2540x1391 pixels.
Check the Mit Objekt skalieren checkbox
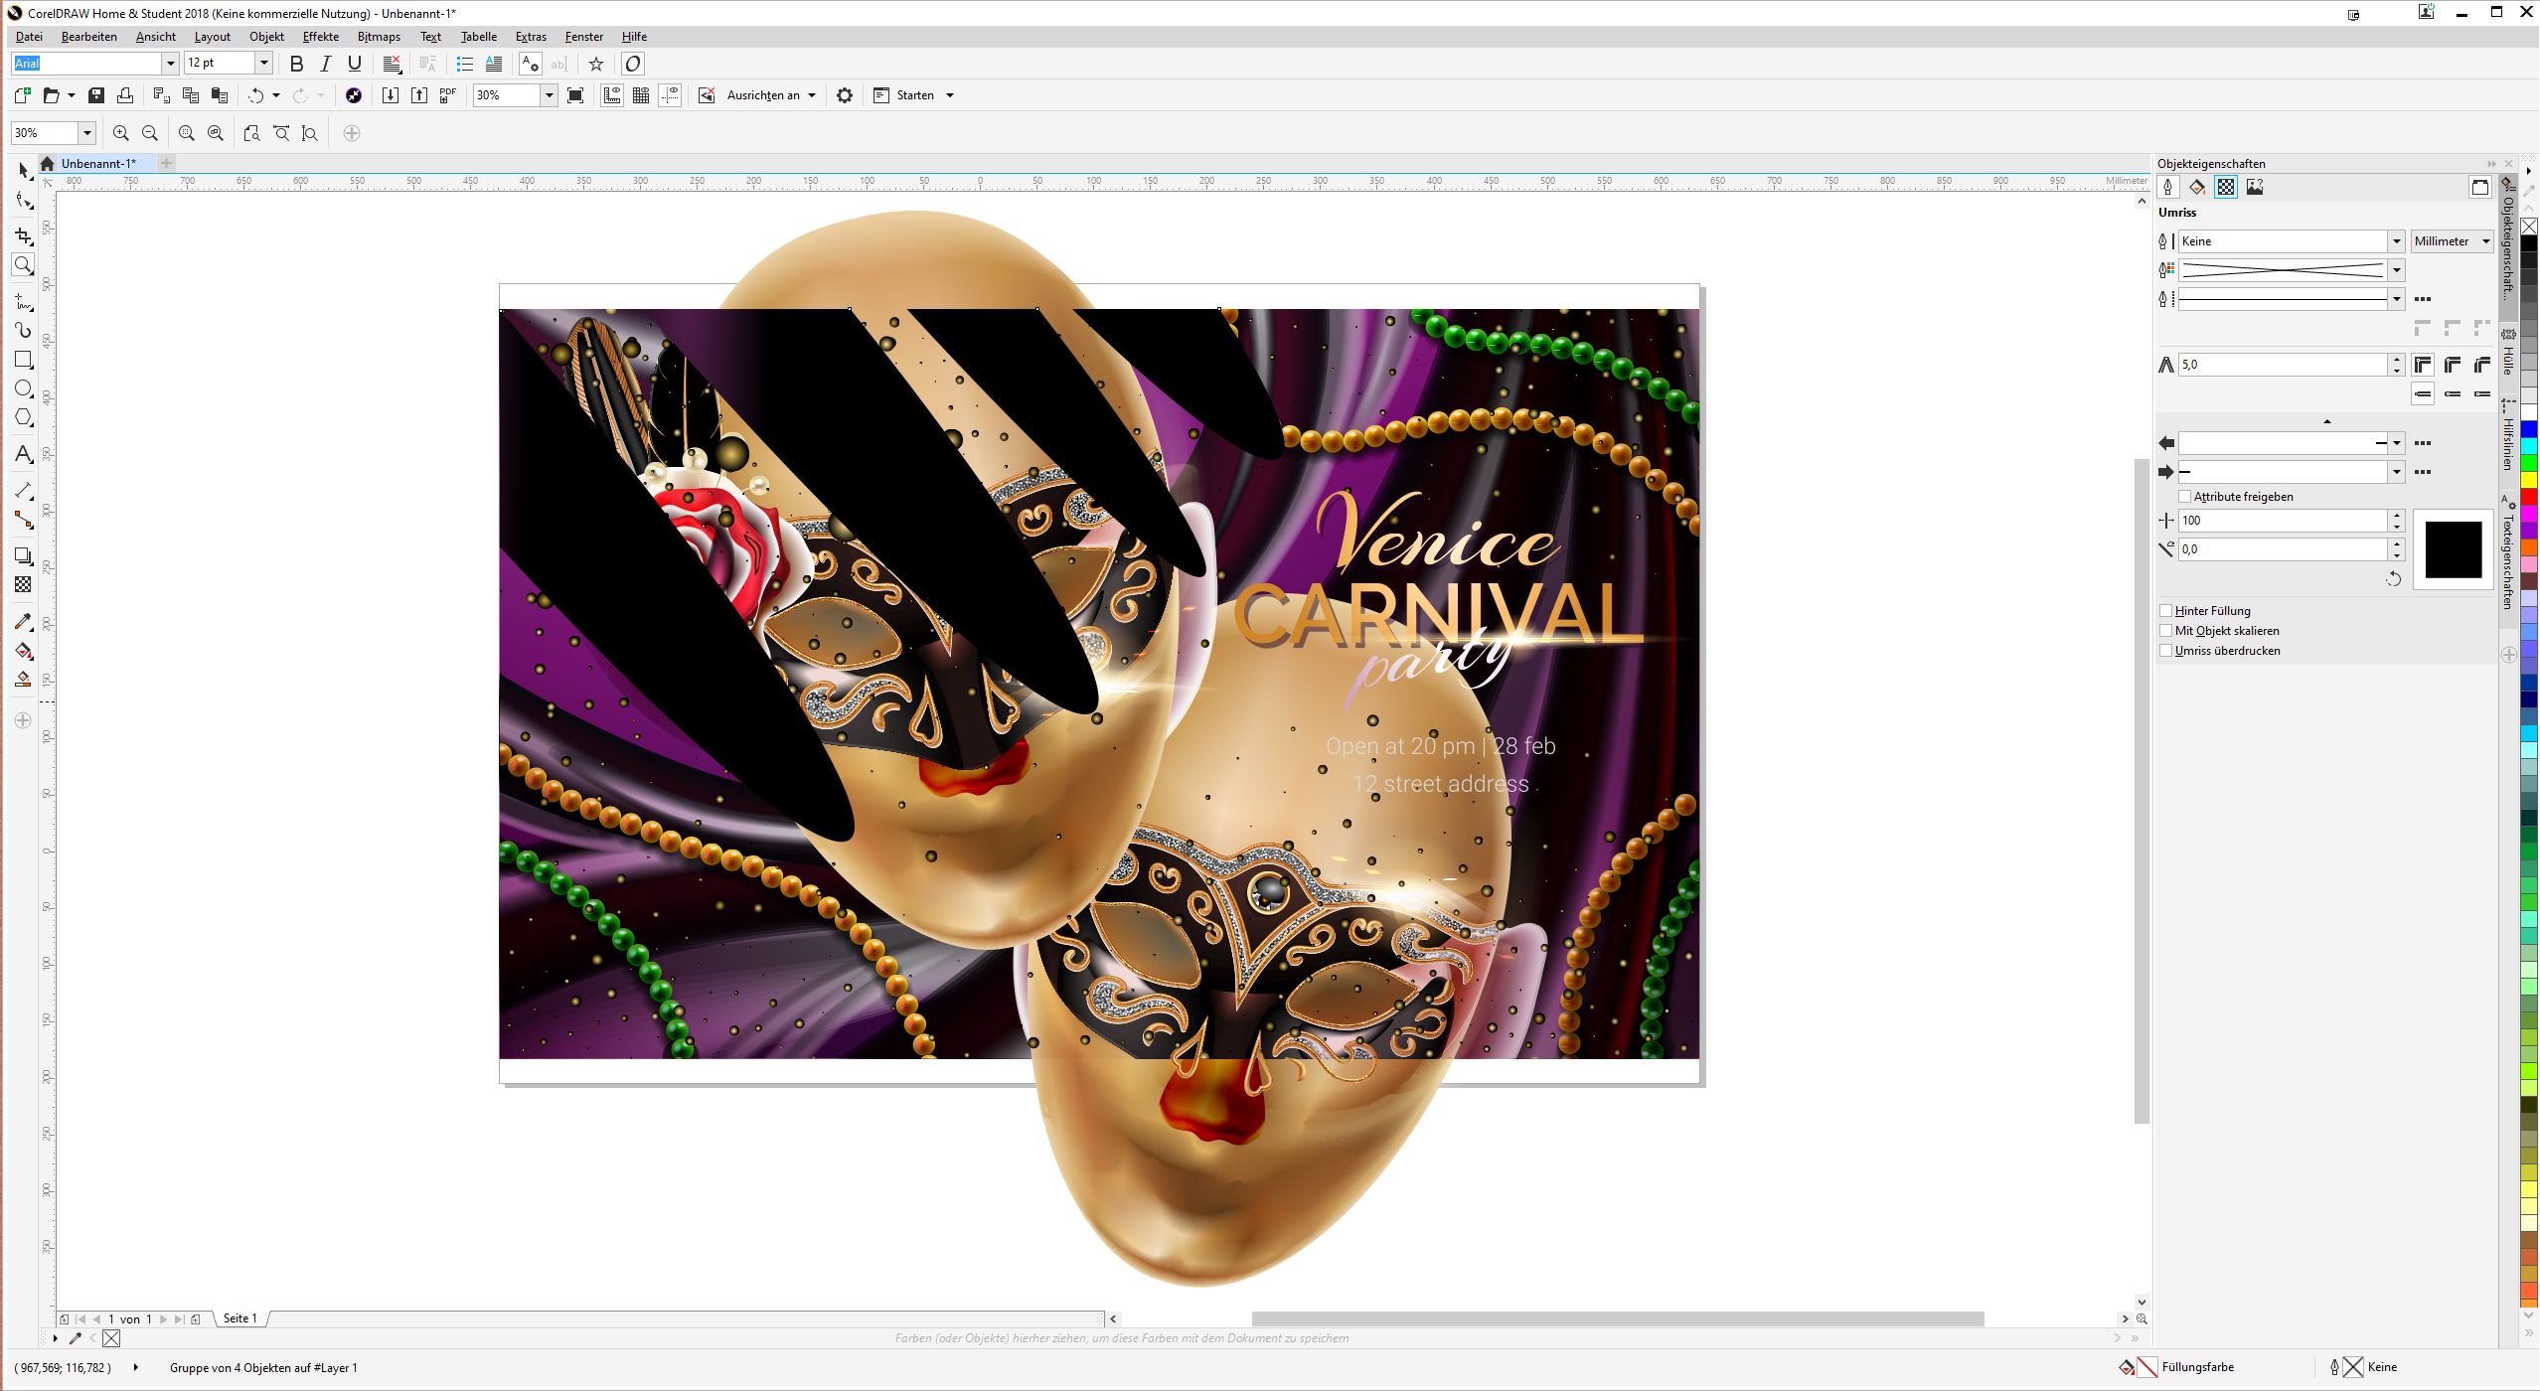click(x=2165, y=631)
